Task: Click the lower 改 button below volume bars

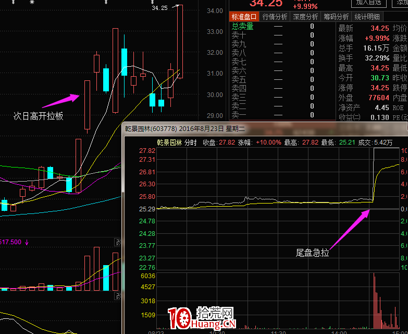Action: click(x=118, y=296)
